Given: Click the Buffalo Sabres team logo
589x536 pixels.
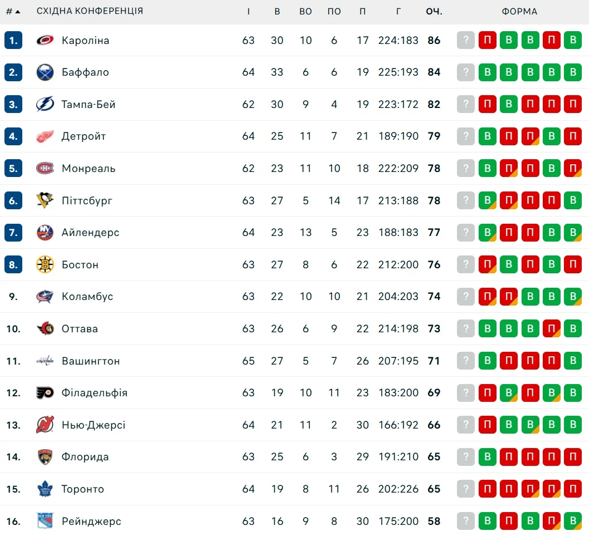Looking at the screenshot, I should 45,72.
